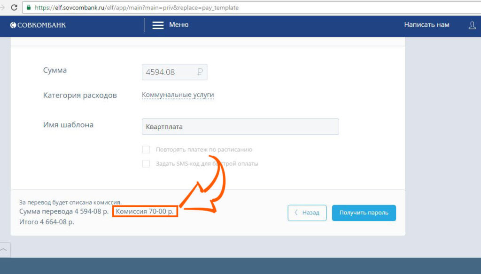Go back with Назад button
The width and height of the screenshot is (481, 274).
click(307, 213)
